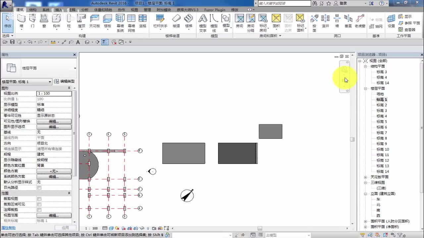Click the 幕墙系统 curtain system tool
This screenshot has height=238, width=424.
click(120, 23)
